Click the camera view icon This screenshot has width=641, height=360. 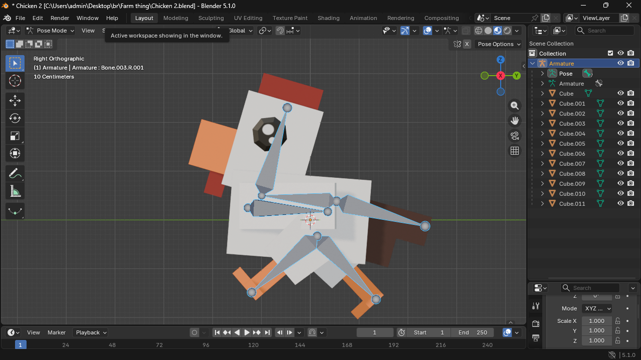(515, 136)
